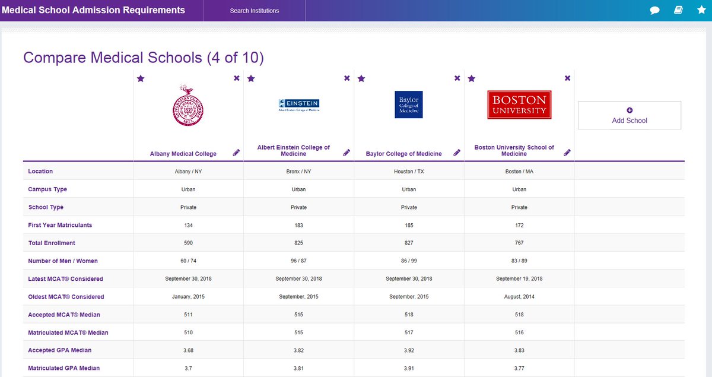The height and width of the screenshot is (377, 712).
Task: Remove Albert Einstein College from comparison
Action: pos(347,78)
